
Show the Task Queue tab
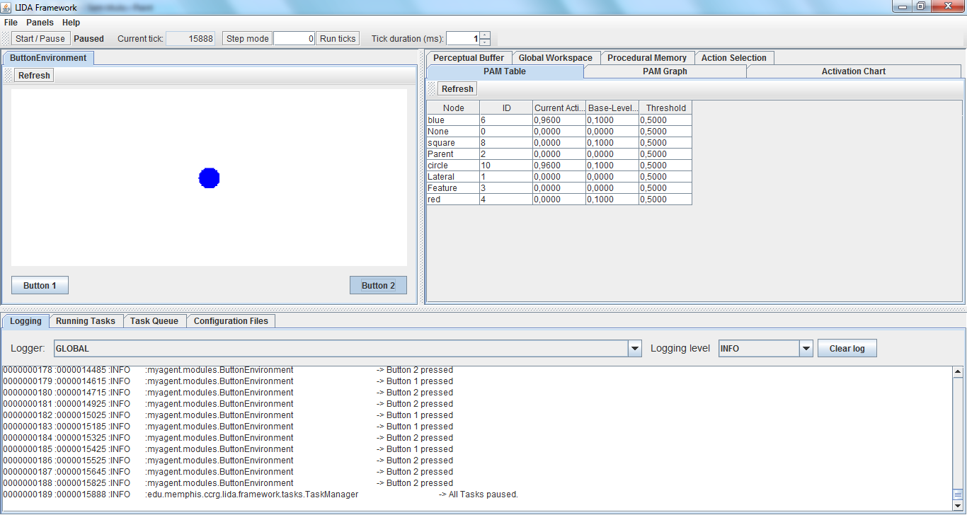[x=154, y=321]
